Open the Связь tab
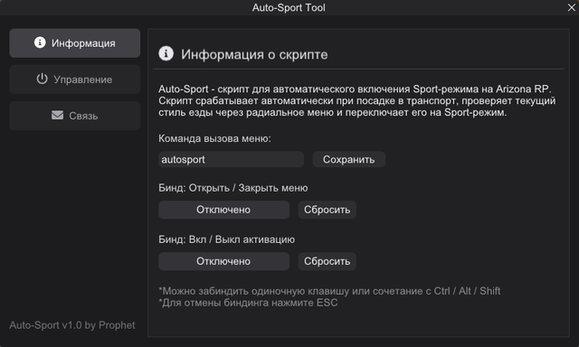The width and height of the screenshot is (579, 347). click(x=74, y=116)
